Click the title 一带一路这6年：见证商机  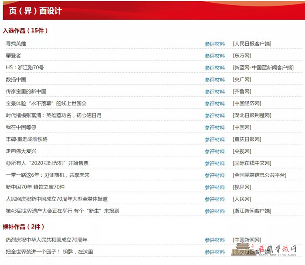pos(47,175)
